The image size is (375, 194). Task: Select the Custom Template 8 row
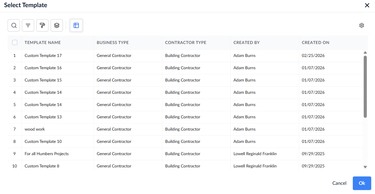[185, 165]
